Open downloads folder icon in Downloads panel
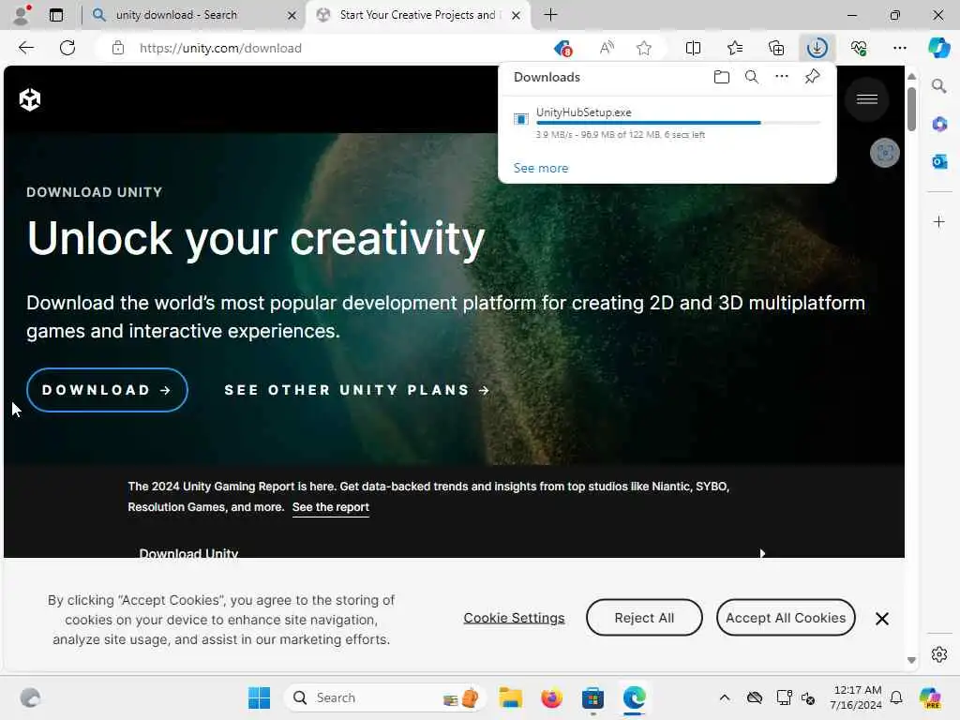Viewport: 960px width, 720px height. [x=721, y=77]
